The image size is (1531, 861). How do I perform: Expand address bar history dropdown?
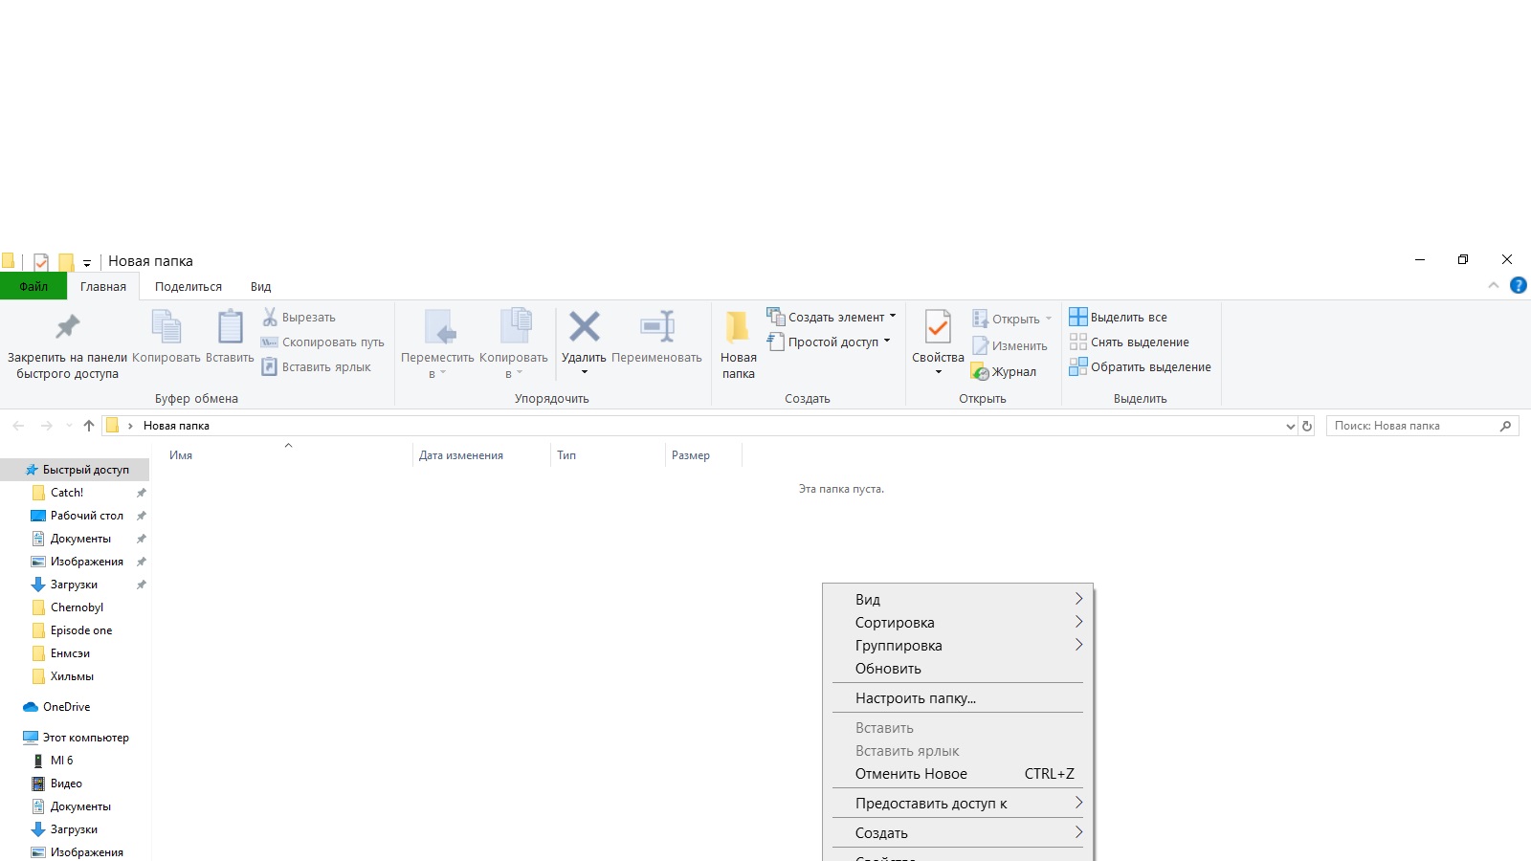point(1290,427)
